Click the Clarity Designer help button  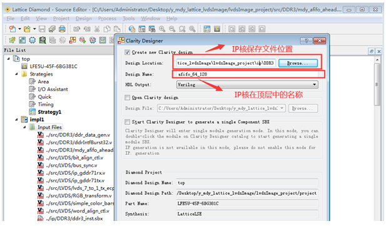tap(307, 41)
